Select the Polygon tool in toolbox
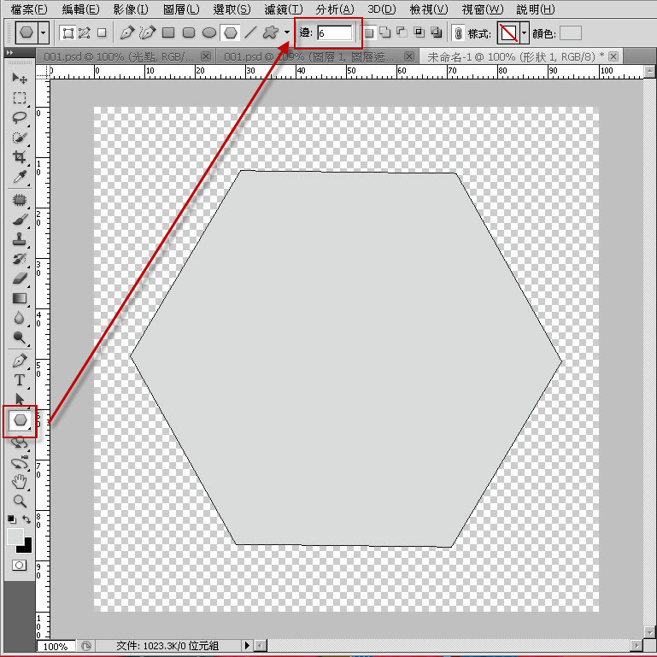The height and width of the screenshot is (657, 657). tap(21, 420)
